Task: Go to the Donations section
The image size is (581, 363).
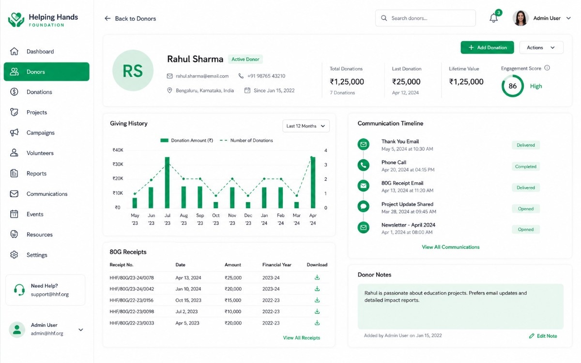Action: pos(46,92)
